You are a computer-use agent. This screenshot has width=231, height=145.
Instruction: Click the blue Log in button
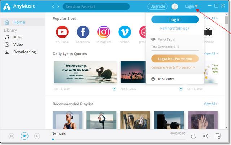coord(175,19)
